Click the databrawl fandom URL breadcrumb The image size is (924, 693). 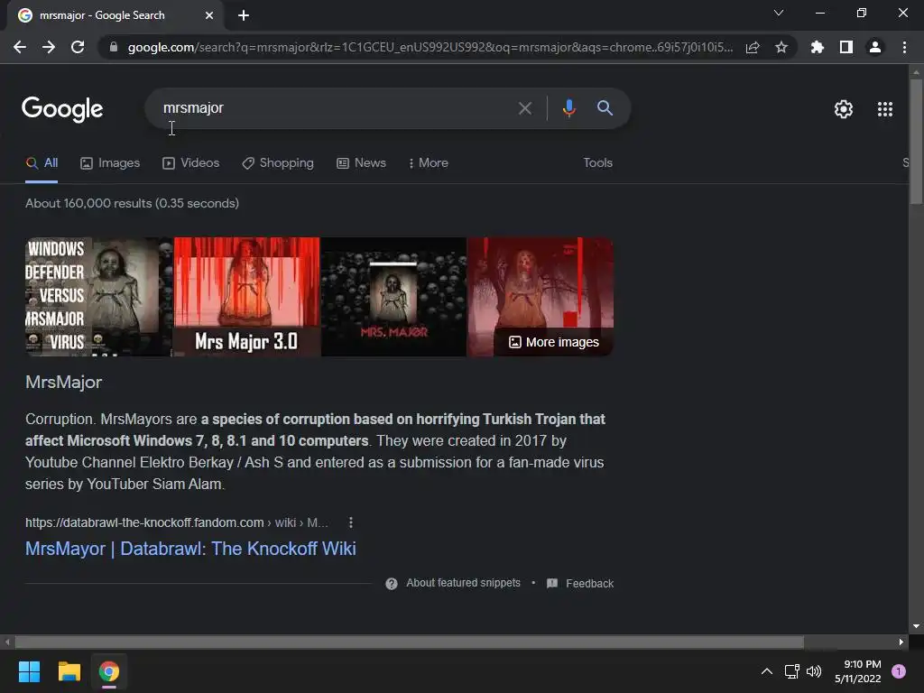[177, 522]
